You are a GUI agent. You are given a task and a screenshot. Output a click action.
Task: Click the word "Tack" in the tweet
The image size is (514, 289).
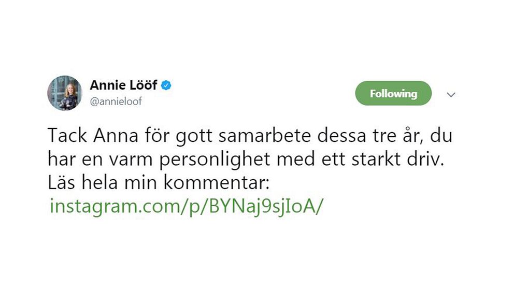67,135
